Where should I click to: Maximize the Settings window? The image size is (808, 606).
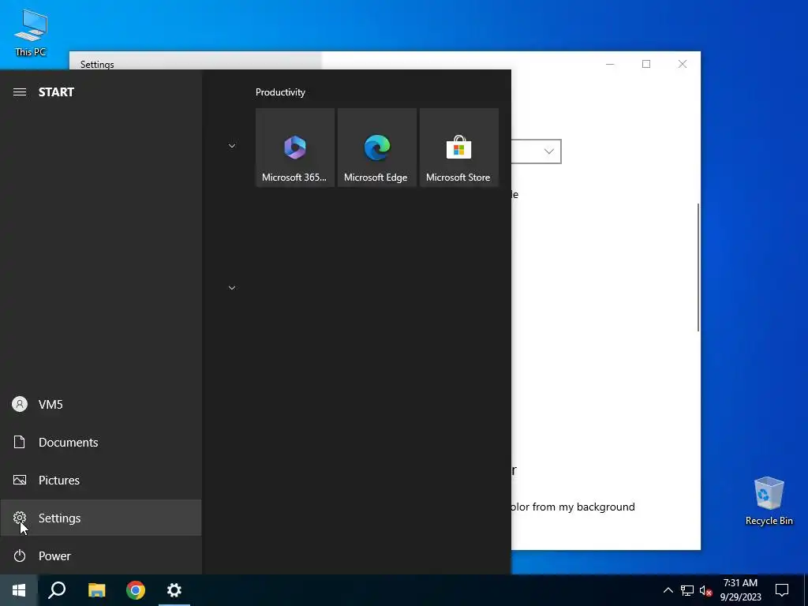(x=646, y=64)
